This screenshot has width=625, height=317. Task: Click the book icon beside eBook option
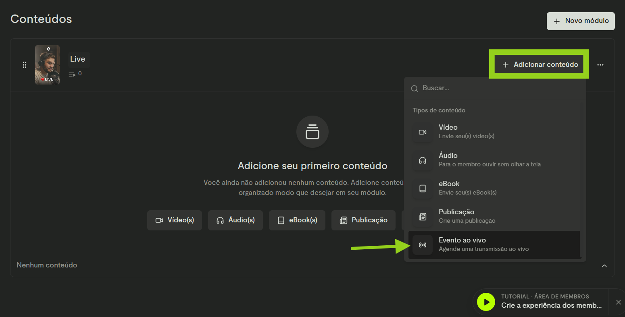click(423, 189)
